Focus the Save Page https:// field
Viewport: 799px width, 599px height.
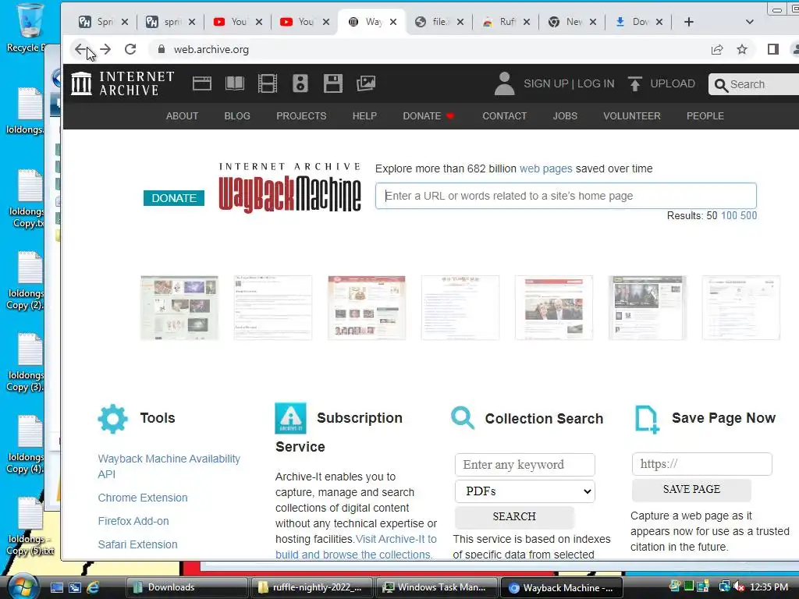pos(701,464)
